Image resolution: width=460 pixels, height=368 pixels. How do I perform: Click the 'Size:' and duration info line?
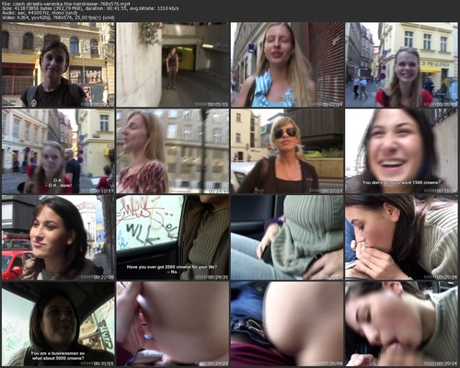click(90, 8)
